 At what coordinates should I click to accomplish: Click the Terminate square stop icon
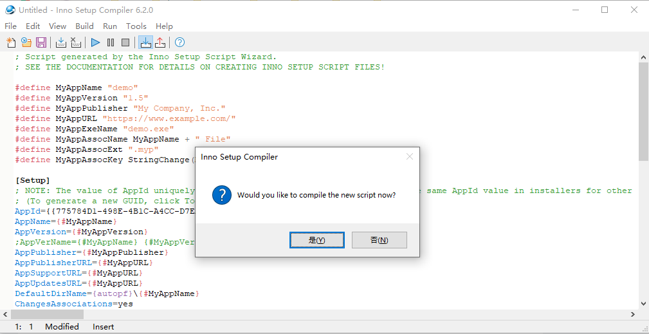pos(125,42)
